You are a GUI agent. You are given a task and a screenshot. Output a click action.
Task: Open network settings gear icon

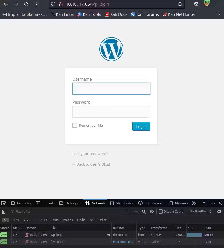point(219,212)
